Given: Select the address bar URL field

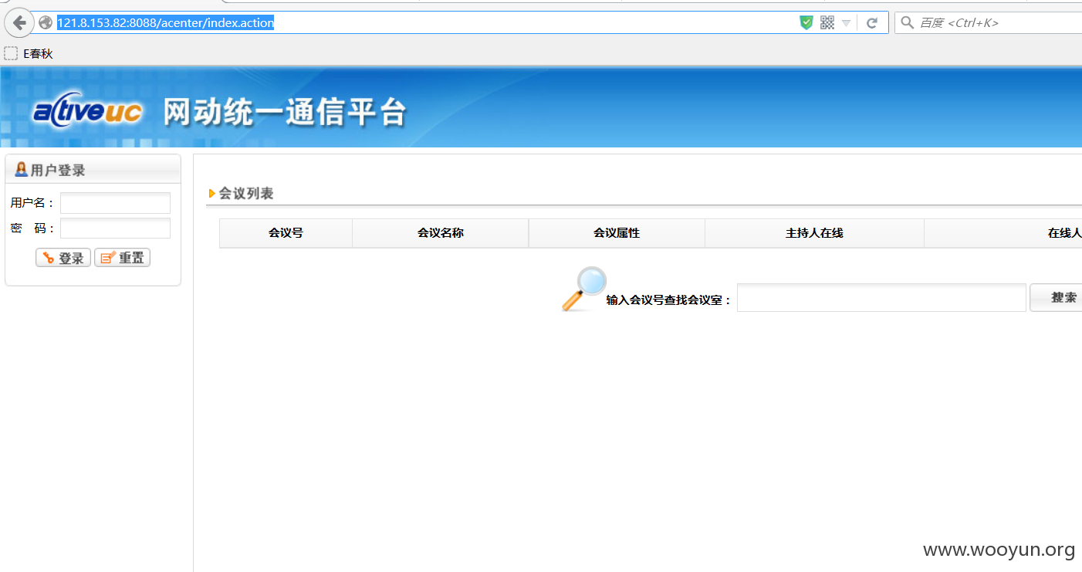Looking at the screenshot, I should [x=425, y=22].
